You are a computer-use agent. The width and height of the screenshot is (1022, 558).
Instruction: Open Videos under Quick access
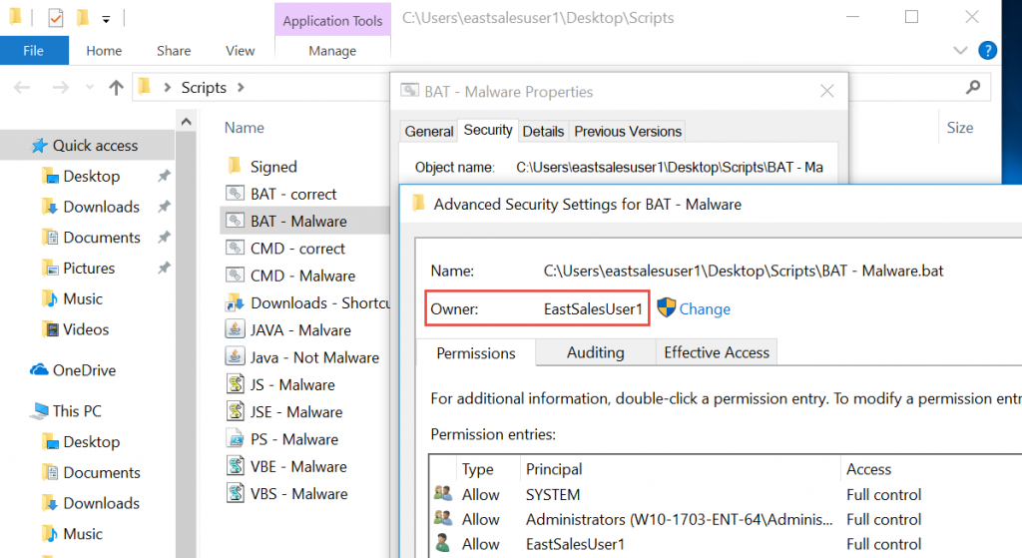pos(86,329)
